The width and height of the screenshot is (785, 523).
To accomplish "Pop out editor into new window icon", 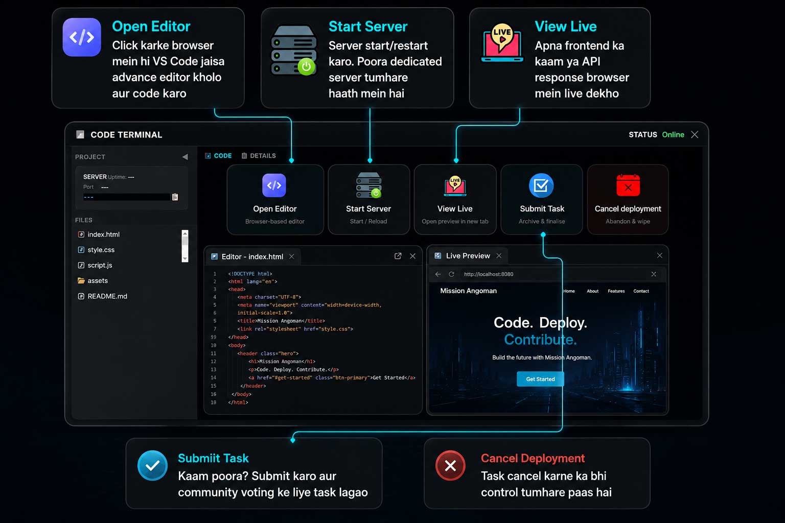I will tap(398, 256).
